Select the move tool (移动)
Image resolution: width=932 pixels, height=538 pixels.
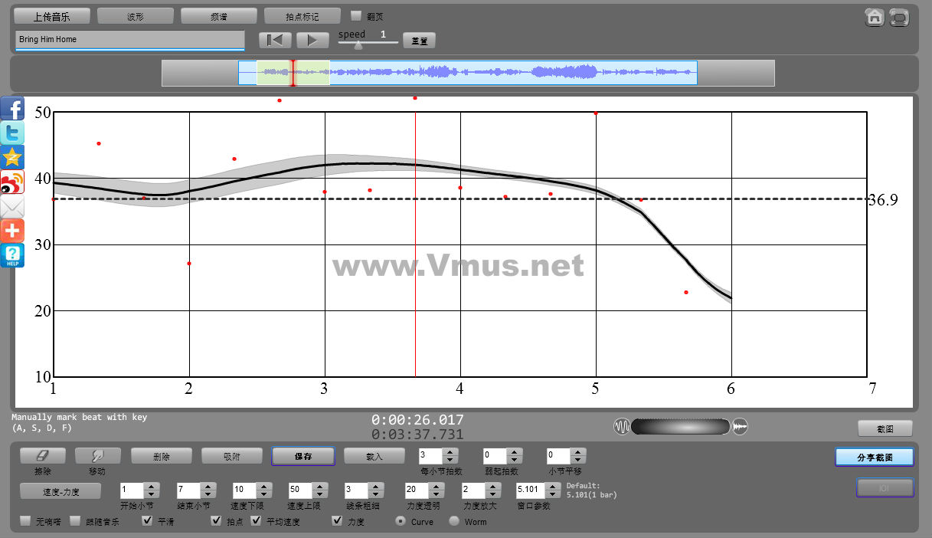click(98, 456)
